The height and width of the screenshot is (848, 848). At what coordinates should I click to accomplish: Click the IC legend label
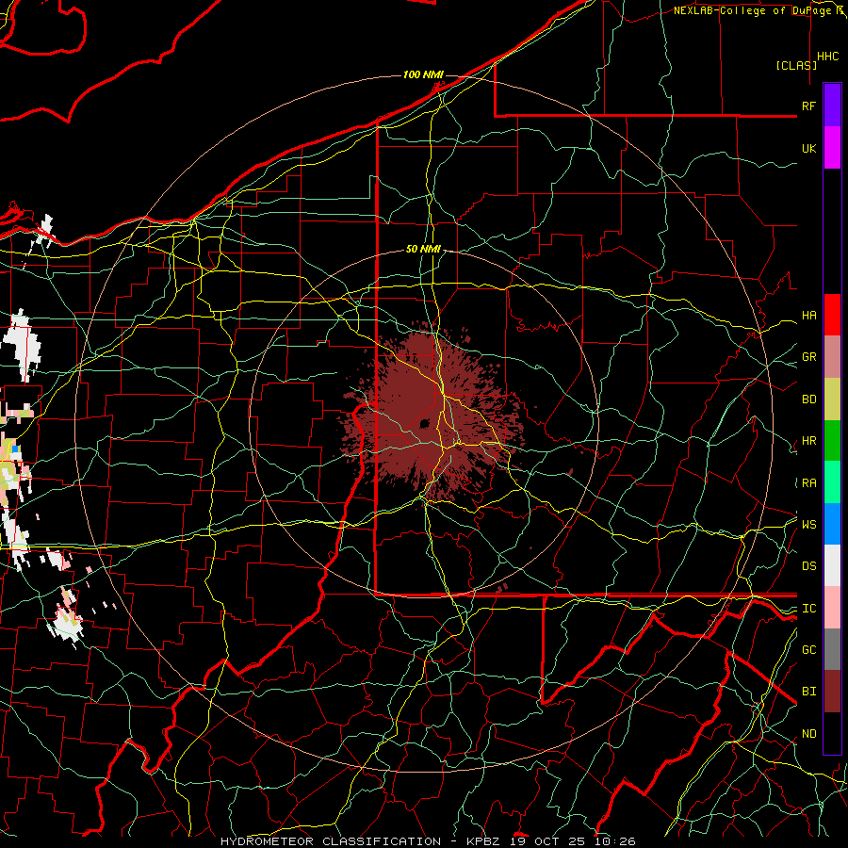pyautogui.click(x=808, y=609)
